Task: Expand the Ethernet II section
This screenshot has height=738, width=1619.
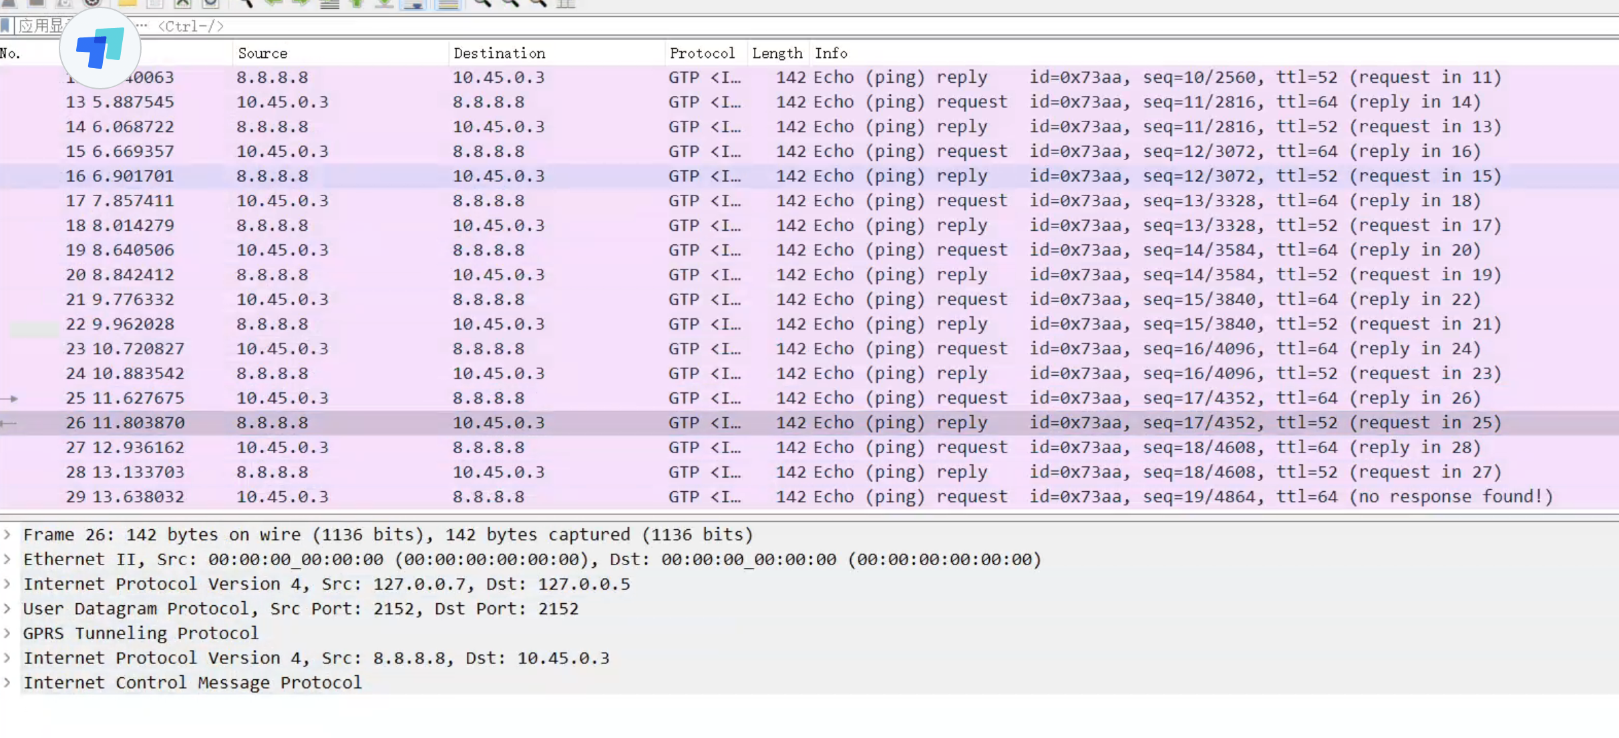Action: click(7, 559)
